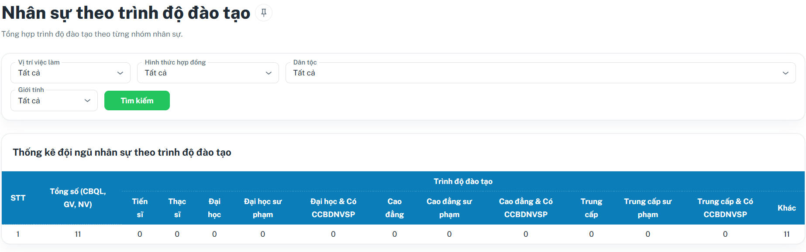The height and width of the screenshot is (252, 806).
Task: Click the Tổng số (CBQL, GV, NV) header
Action: [78, 198]
